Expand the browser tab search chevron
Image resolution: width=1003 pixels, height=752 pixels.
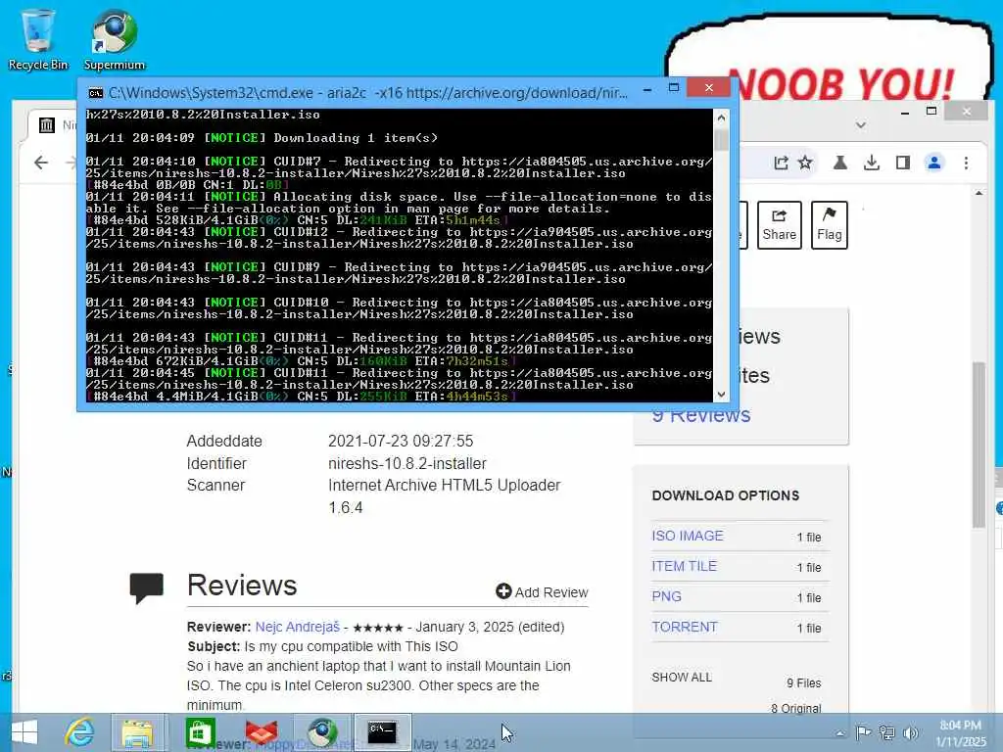pos(861,125)
